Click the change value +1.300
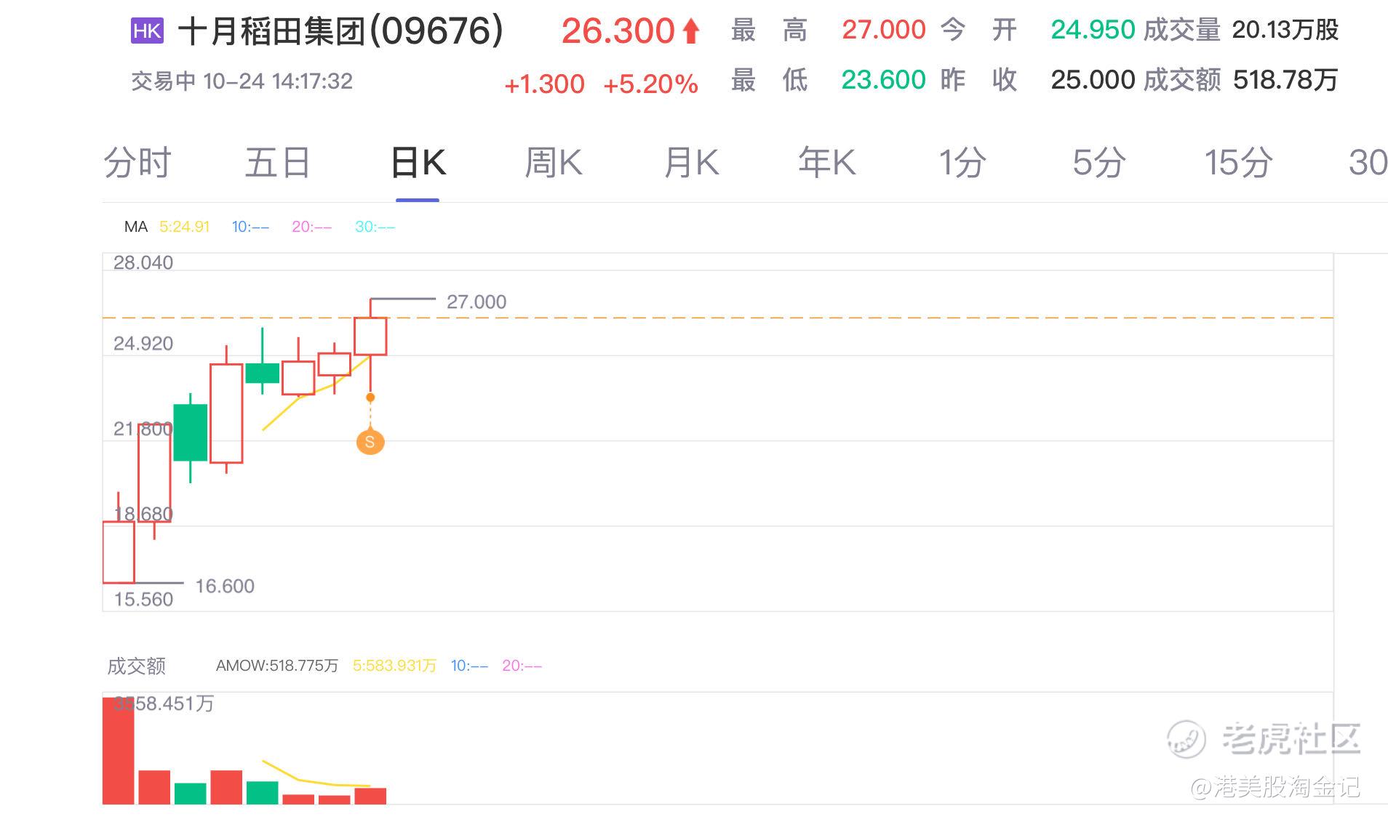The width and height of the screenshot is (1388, 819). pos(544,84)
